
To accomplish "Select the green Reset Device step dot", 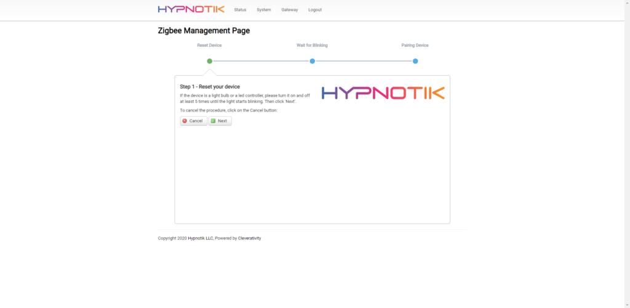I will [x=209, y=61].
